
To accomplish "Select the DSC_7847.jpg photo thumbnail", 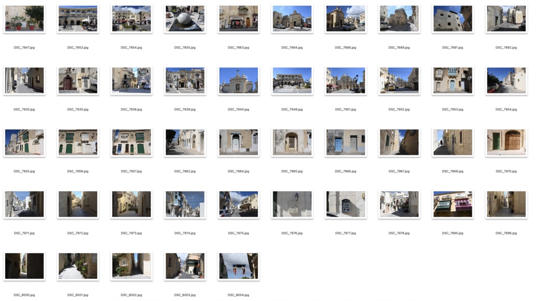I will coord(24,18).
